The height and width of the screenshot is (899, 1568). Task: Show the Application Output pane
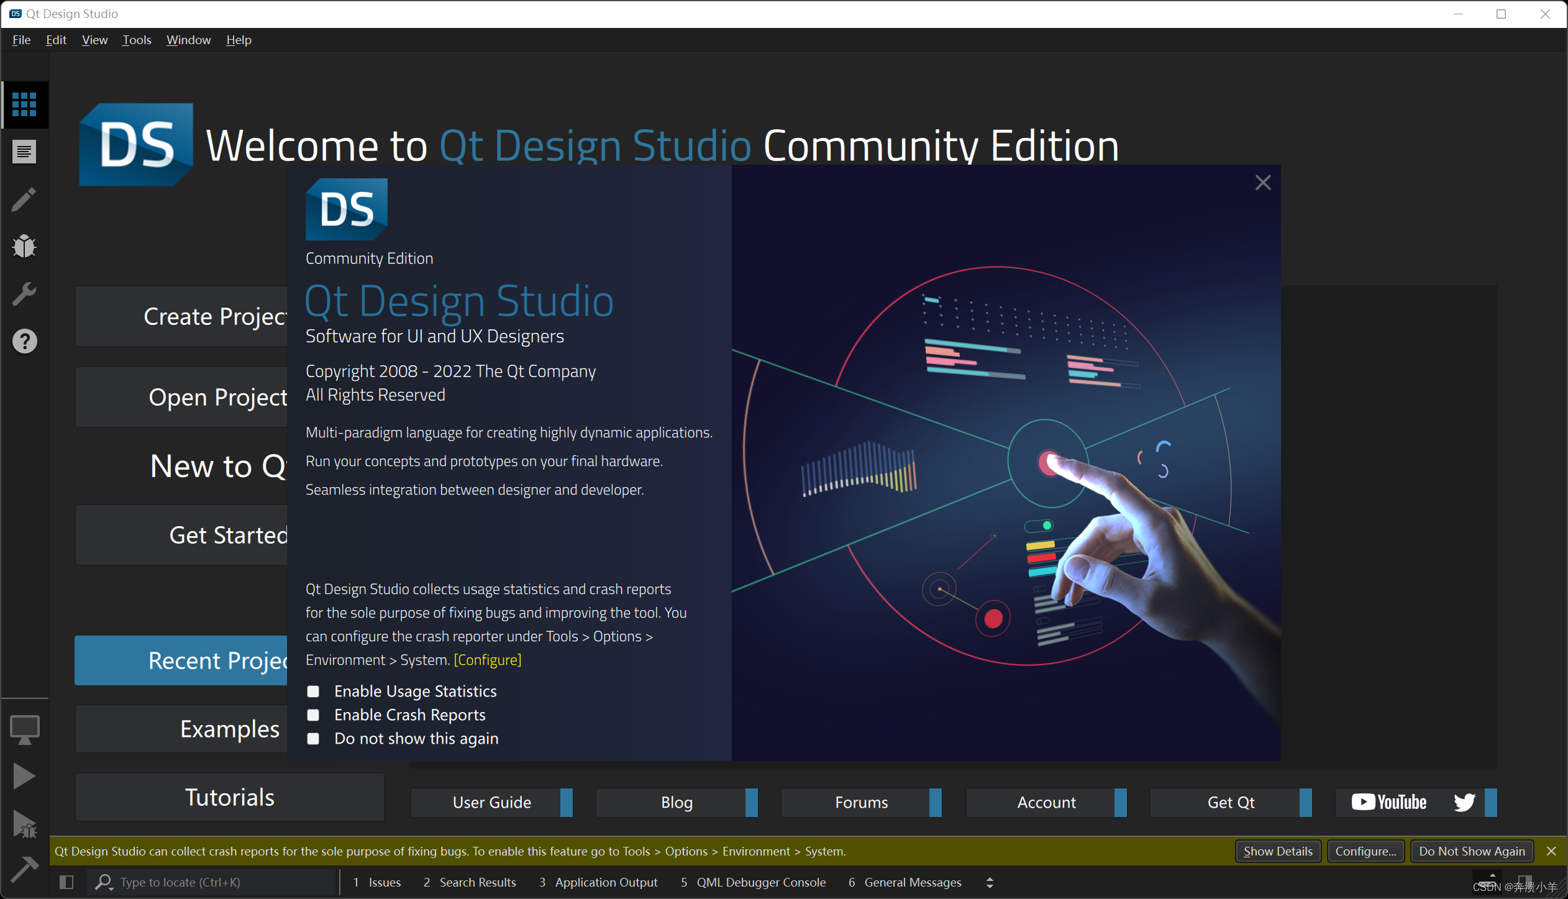(x=598, y=882)
